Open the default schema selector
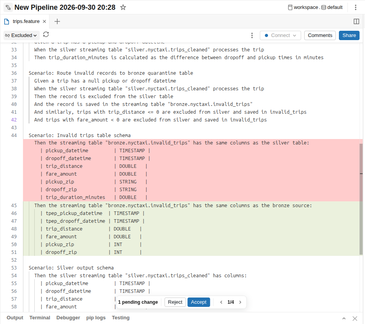Image resolution: width=365 pixels, height=324 pixels. click(x=332, y=7)
